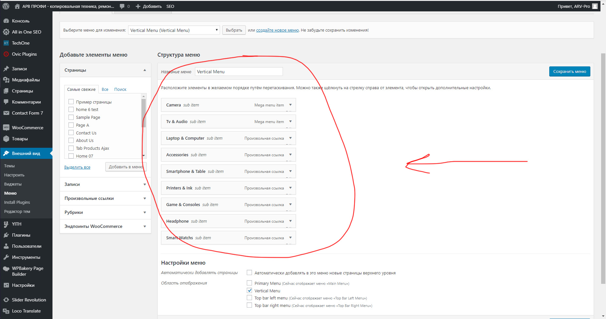
Task: Open YITH icon in sidebar
Action: click(x=6, y=224)
